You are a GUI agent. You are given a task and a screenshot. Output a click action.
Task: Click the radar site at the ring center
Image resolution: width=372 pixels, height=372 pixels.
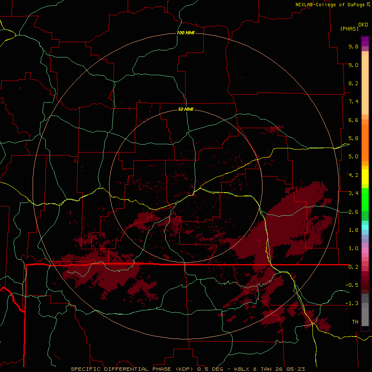click(x=186, y=186)
